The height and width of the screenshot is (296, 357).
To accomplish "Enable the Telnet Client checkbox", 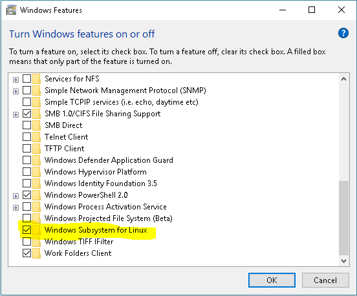I will point(27,137).
